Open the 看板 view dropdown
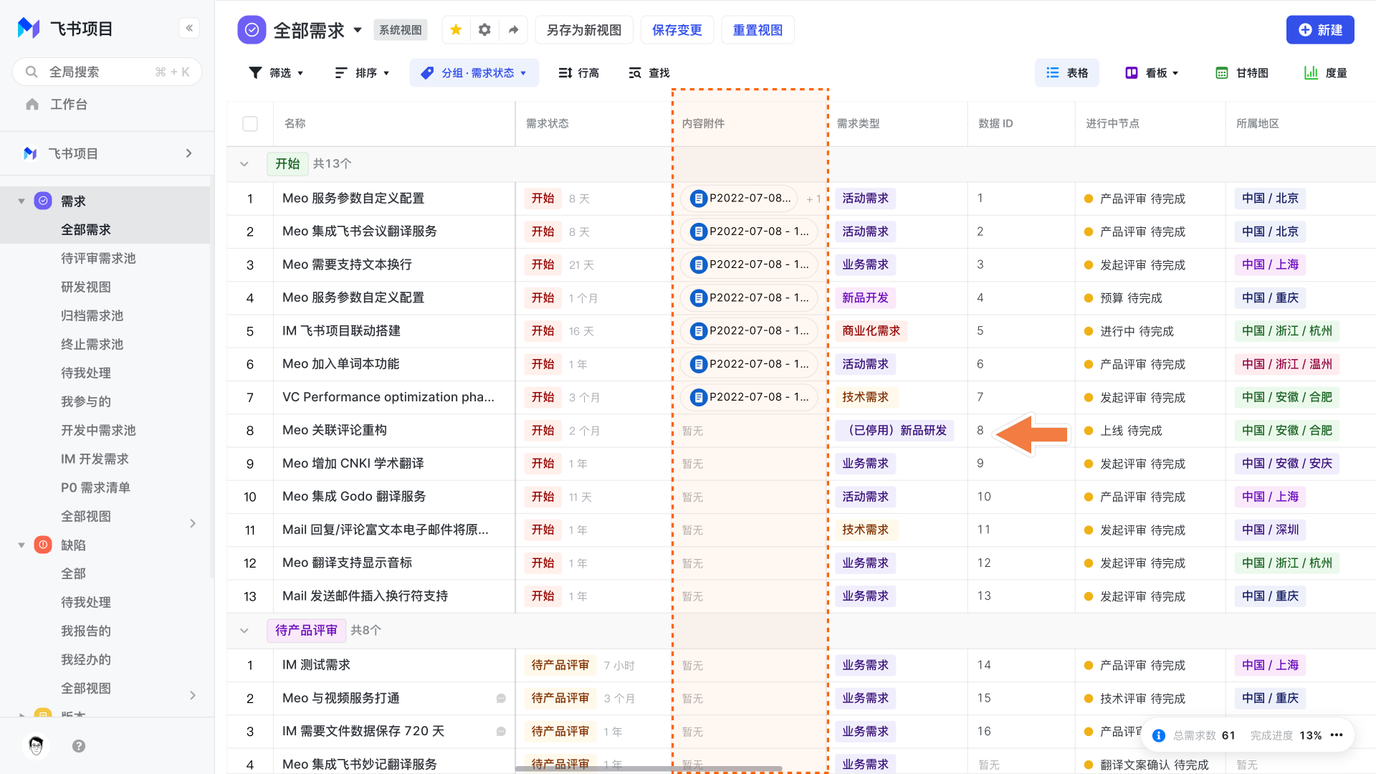The width and height of the screenshot is (1376, 774). 1152,72
